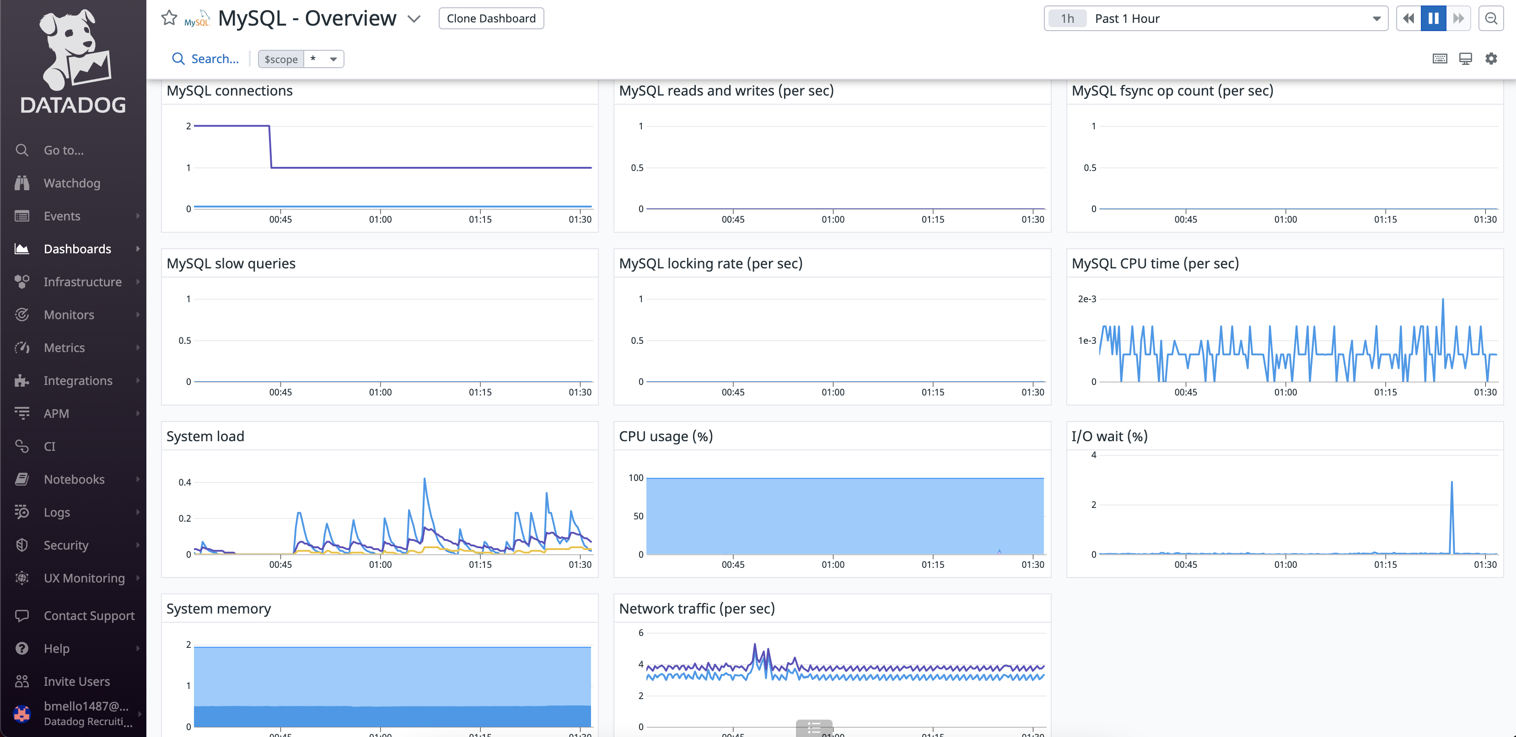Viewport: 1516px width, 737px height.
Task: Click the bottom legend toggle handle
Action: (814, 728)
